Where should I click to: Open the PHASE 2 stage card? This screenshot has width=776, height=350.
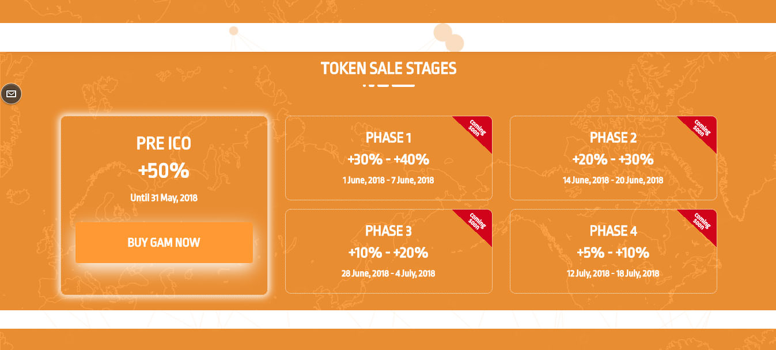point(613,158)
